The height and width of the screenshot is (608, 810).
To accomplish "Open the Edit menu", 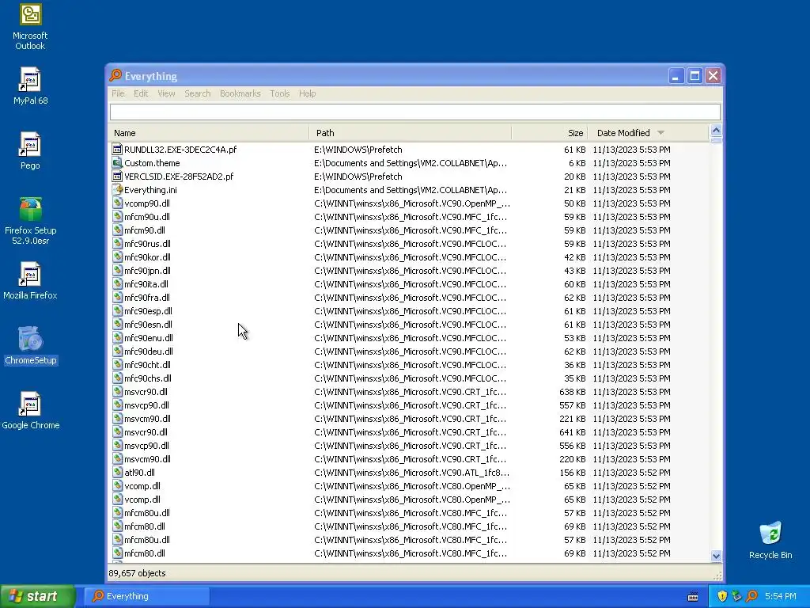I will pos(141,93).
